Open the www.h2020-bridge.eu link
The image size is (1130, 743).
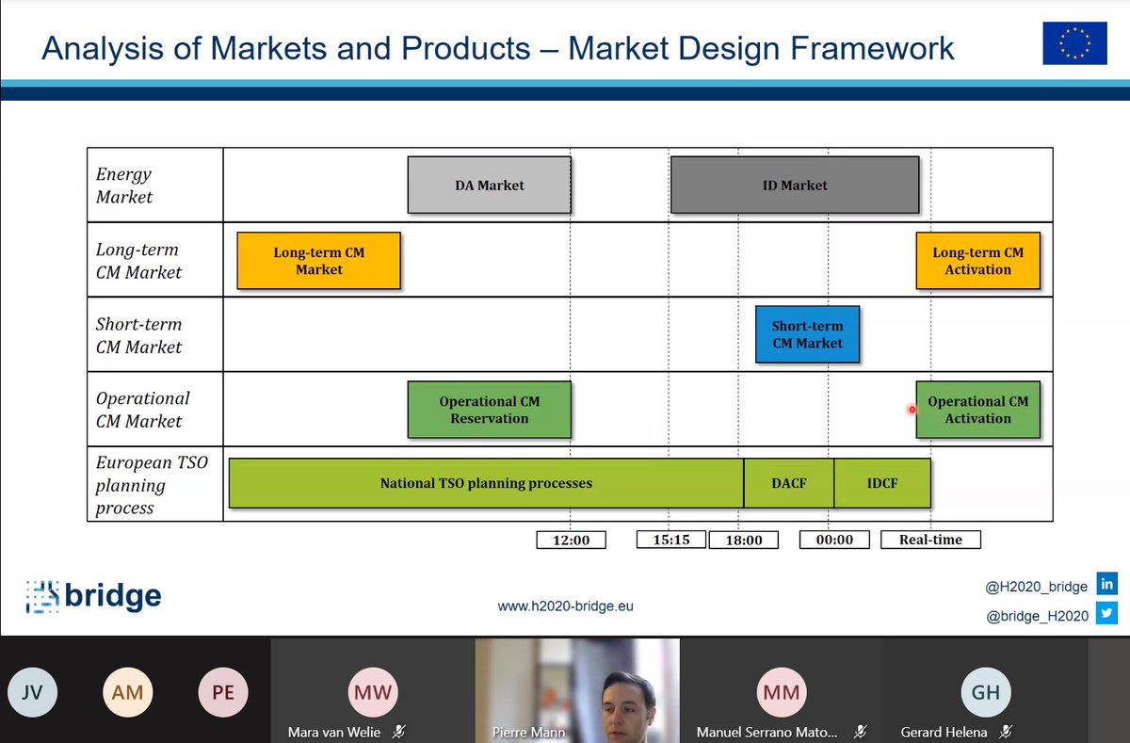pos(565,606)
